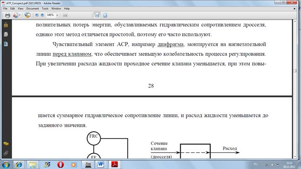The width and height of the screenshot is (301, 169).
Task: Open Internet Explorer from taskbar
Action: tap(19, 165)
